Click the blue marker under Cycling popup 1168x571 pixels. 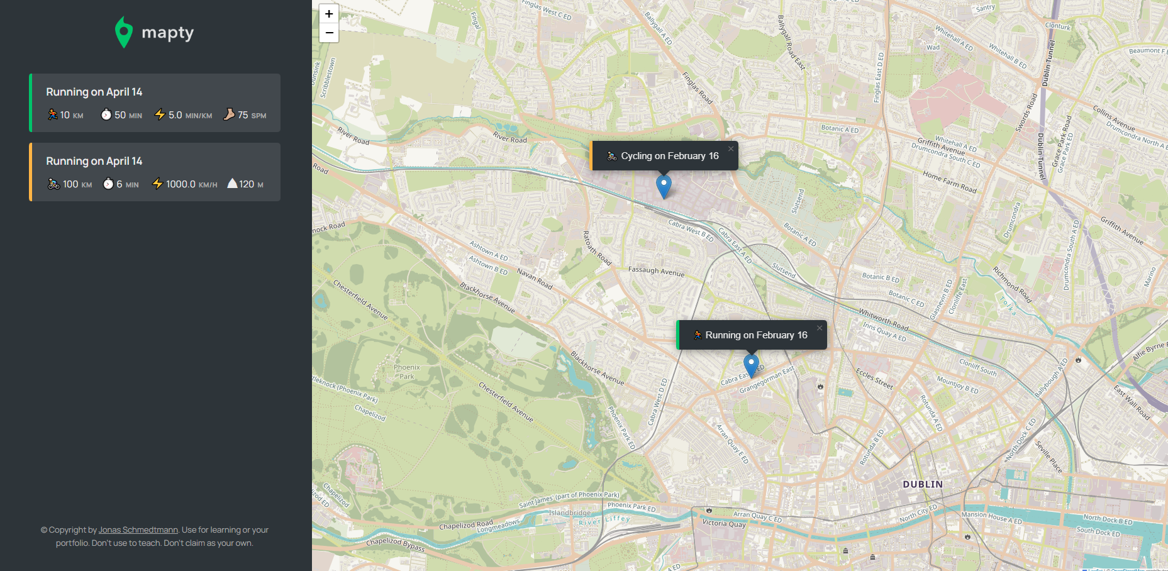click(x=664, y=186)
